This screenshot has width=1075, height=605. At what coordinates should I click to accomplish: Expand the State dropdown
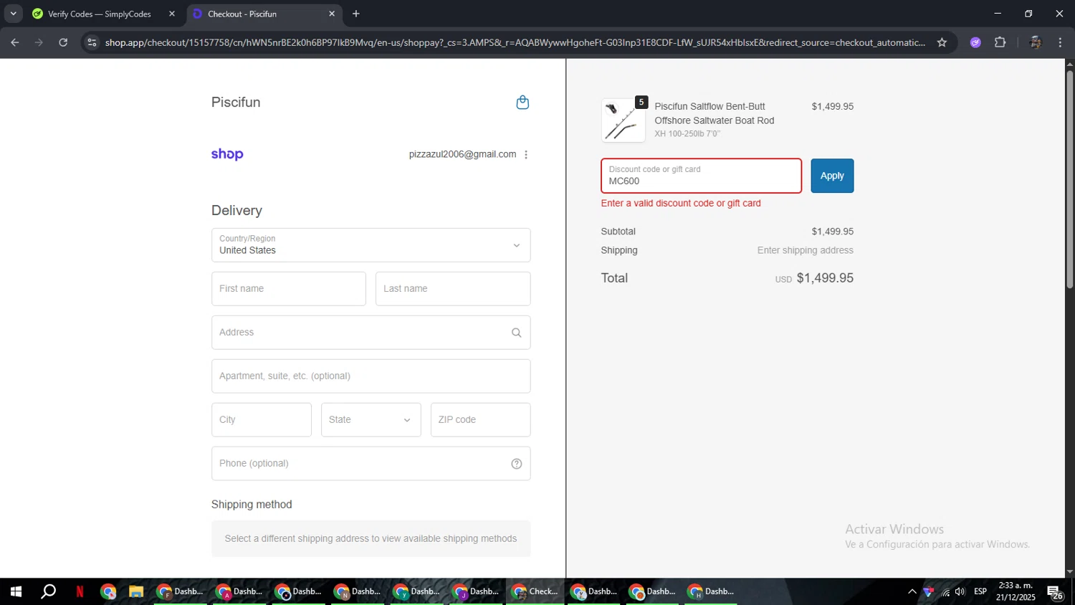point(371,420)
